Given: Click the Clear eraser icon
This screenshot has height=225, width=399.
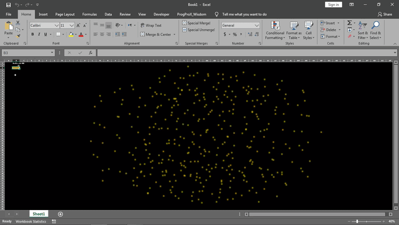Looking at the screenshot, I should tap(350, 36).
